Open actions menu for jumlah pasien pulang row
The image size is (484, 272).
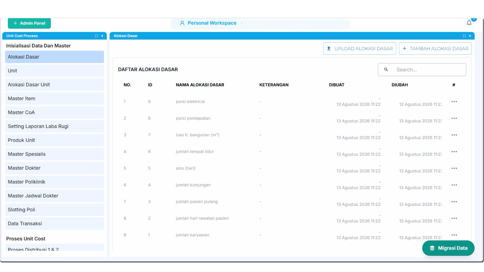[x=454, y=201]
